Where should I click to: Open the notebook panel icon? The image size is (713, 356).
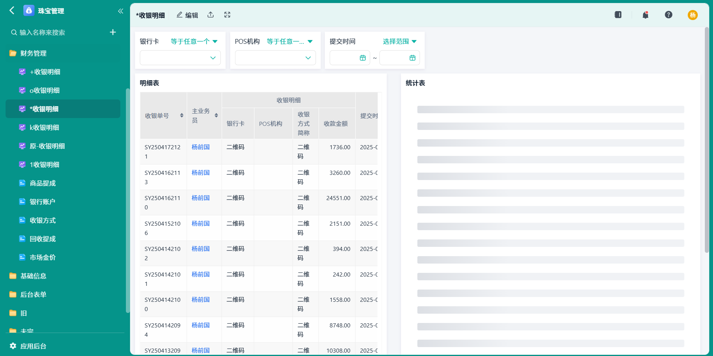[618, 15]
